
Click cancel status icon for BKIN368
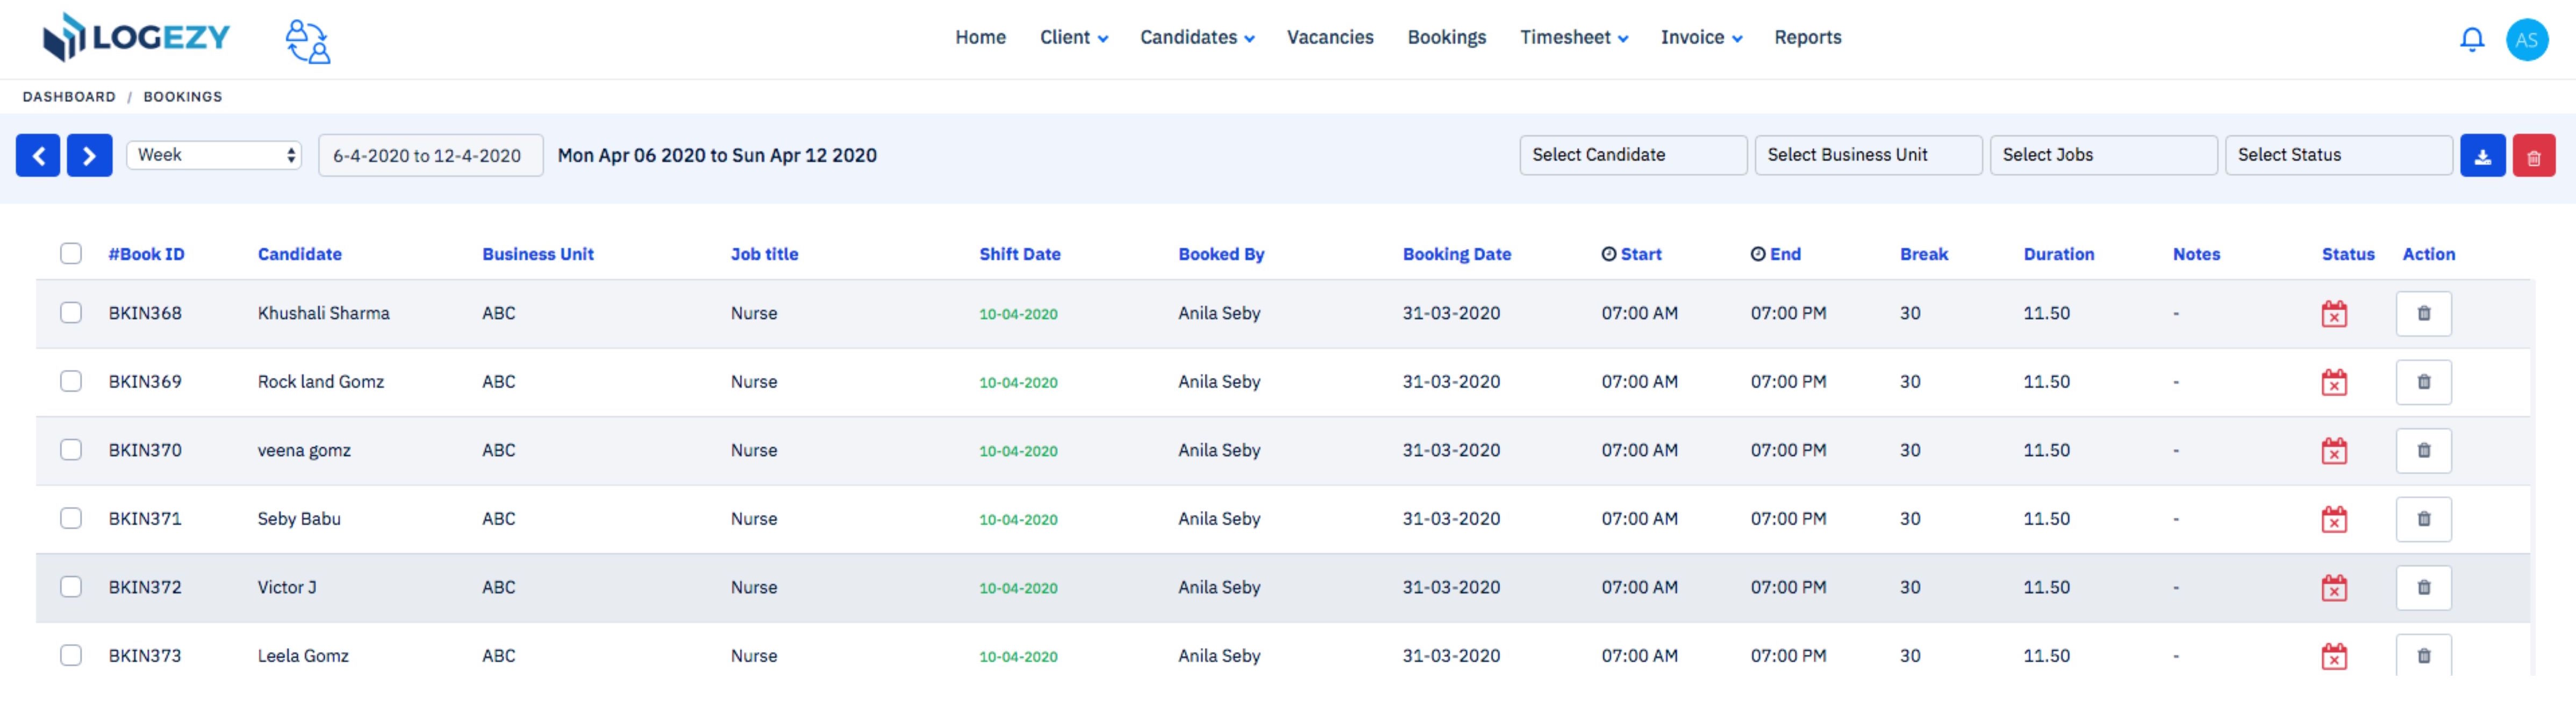[2333, 314]
